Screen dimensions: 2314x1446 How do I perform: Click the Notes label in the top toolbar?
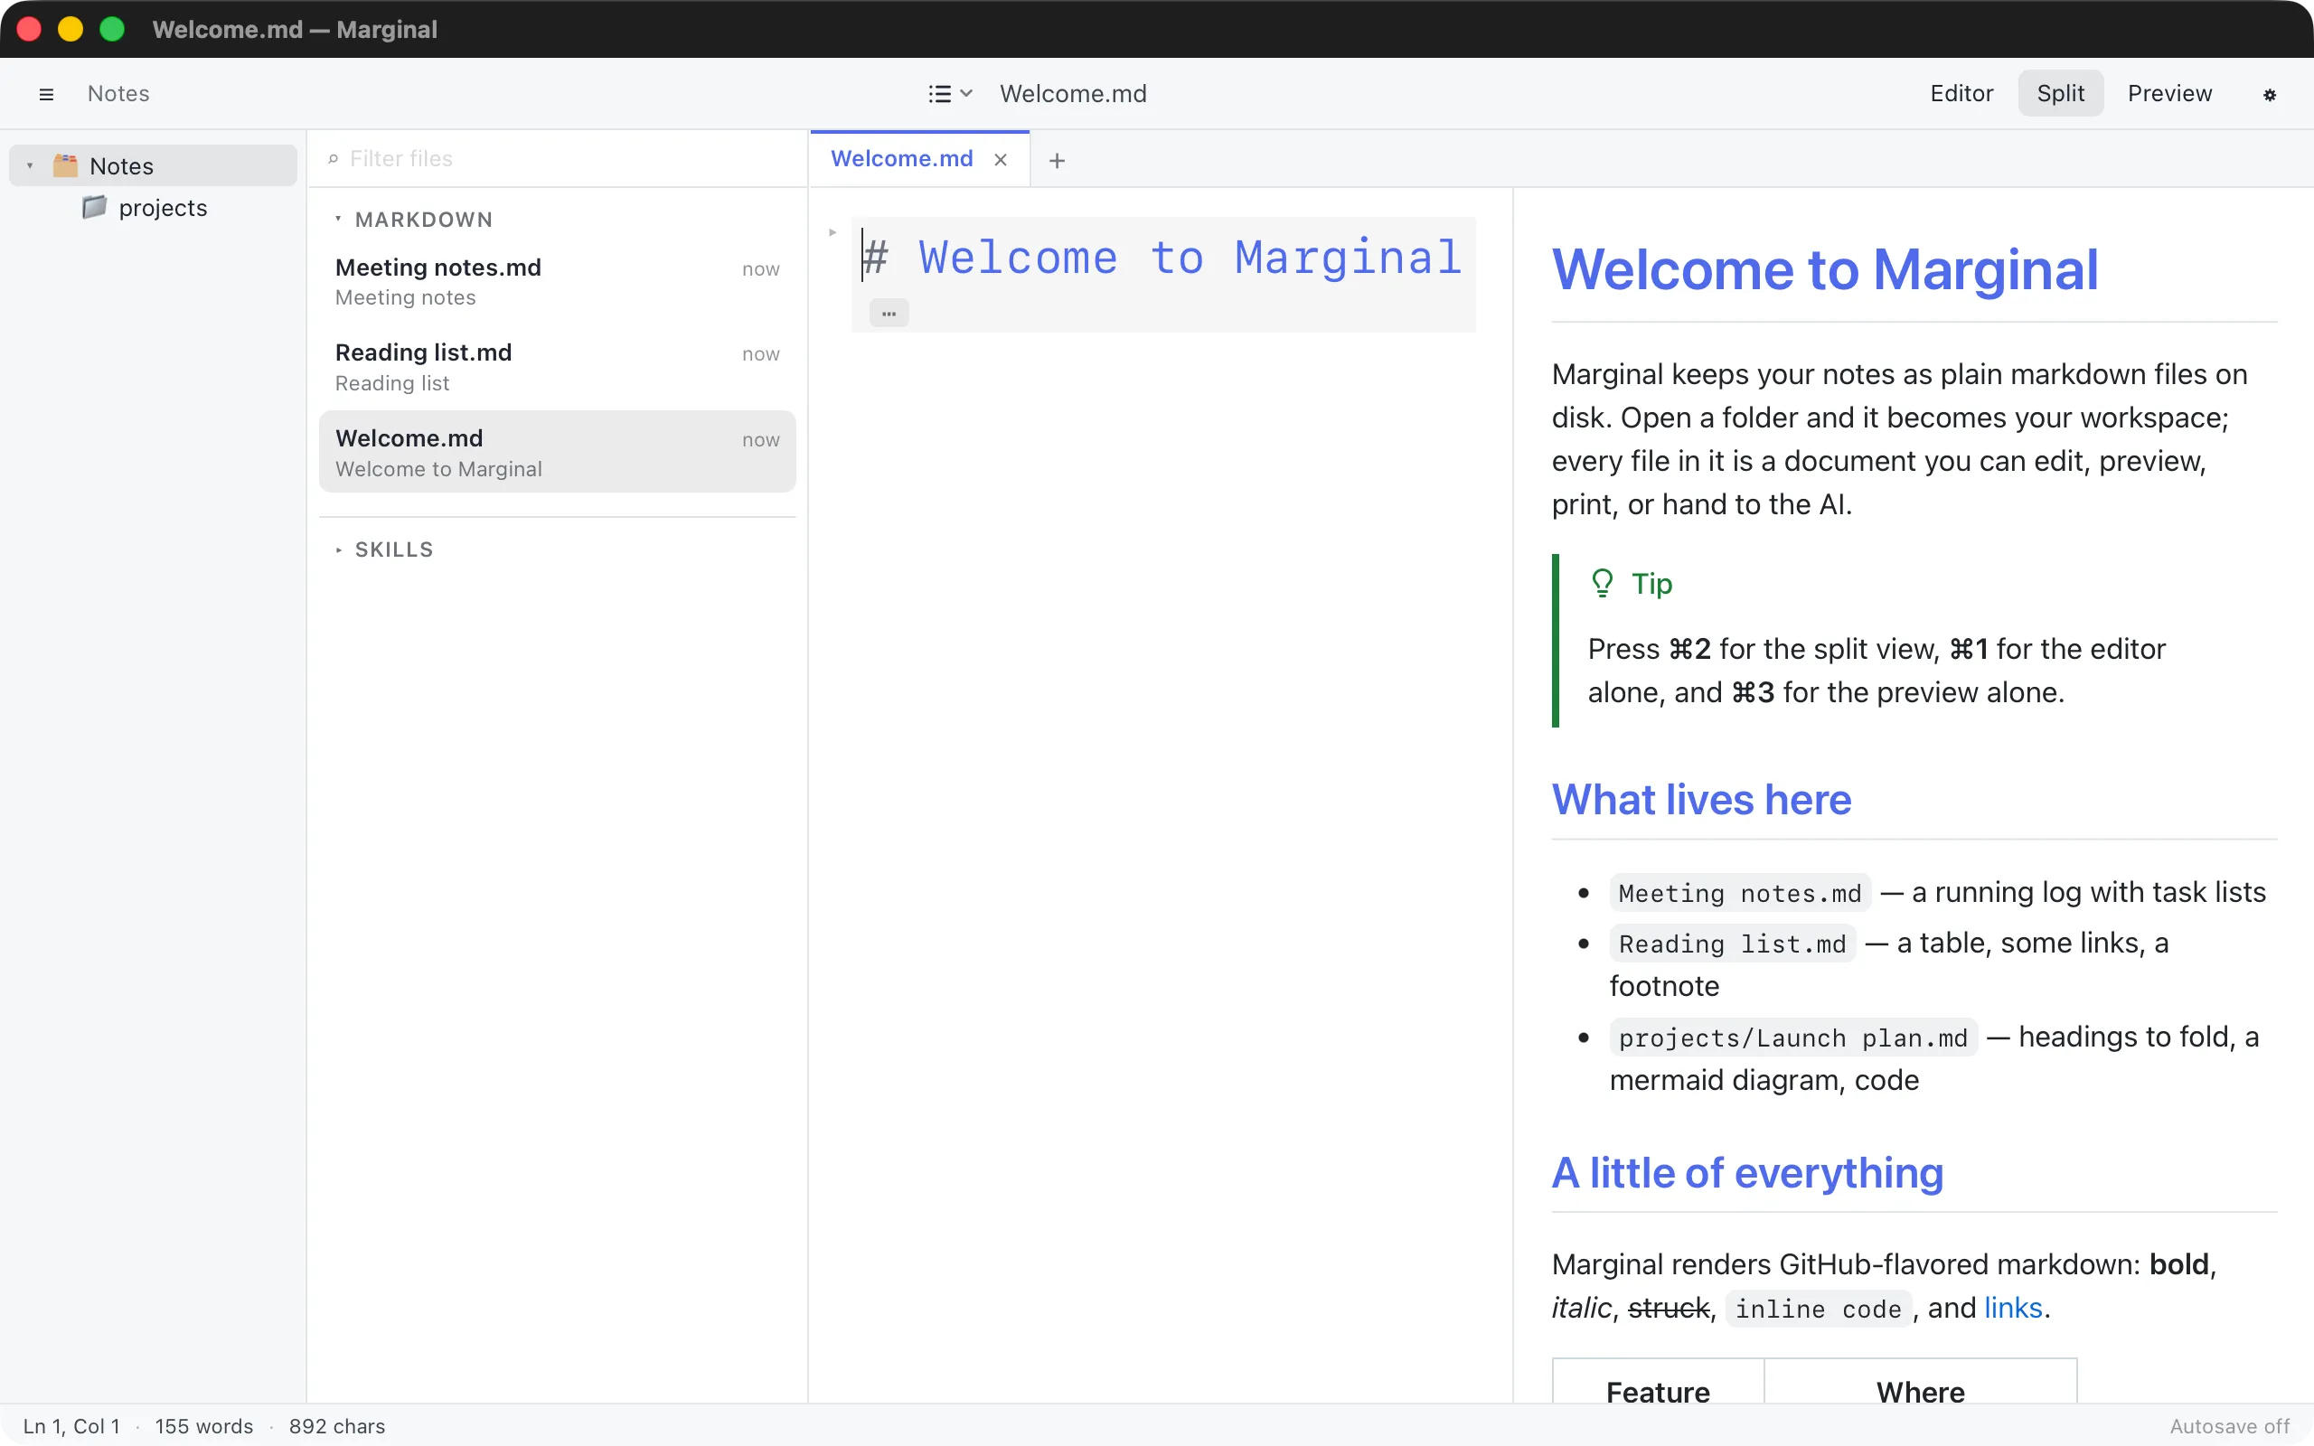[118, 94]
